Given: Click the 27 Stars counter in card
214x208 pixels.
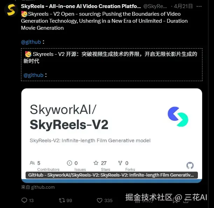Looking at the screenshot, I should pyautogui.click(x=102, y=166).
